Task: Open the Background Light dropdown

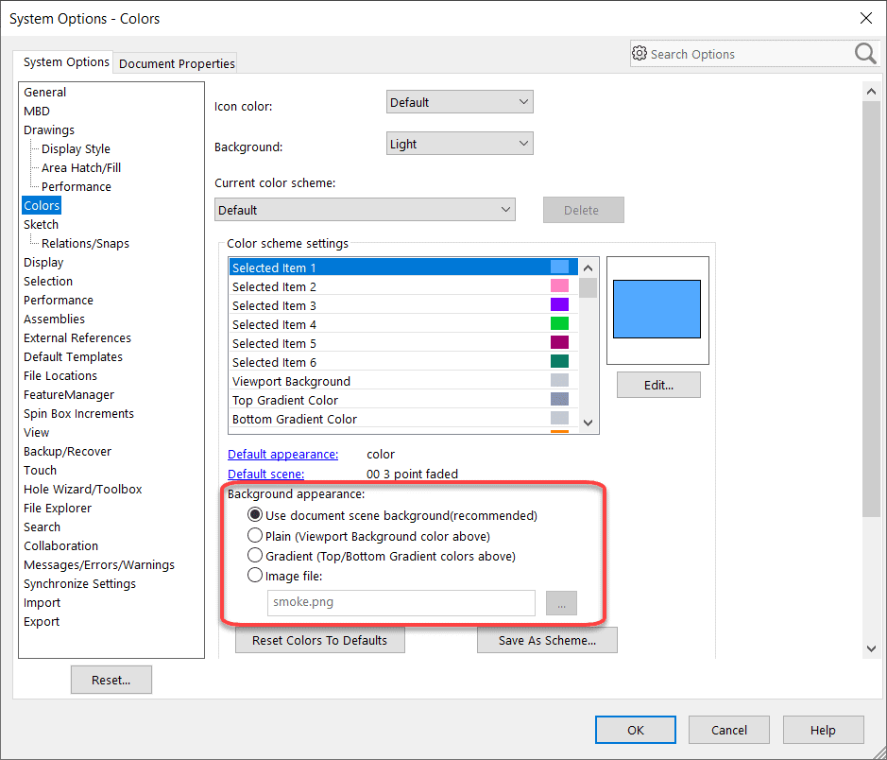Action: click(x=459, y=144)
